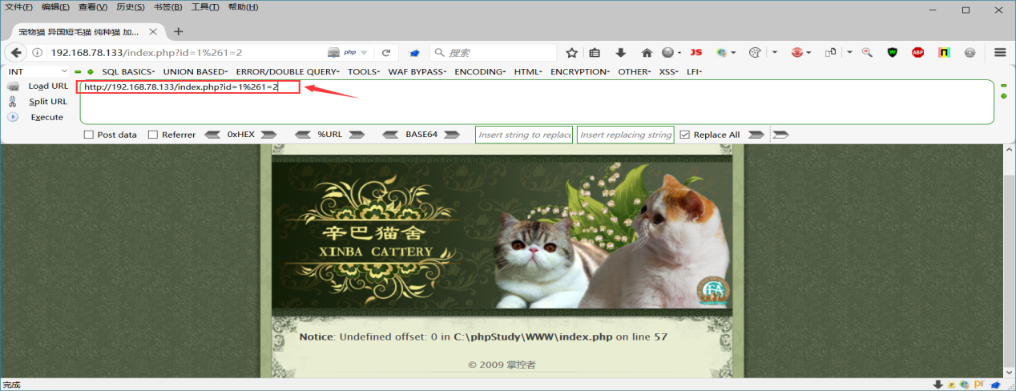The height and width of the screenshot is (391, 1016).
Task: Click Split URL in HackBar
Action: coord(47,102)
